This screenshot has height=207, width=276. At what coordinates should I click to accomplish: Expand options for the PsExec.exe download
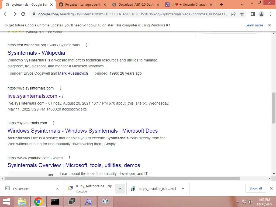[x=57, y=189]
